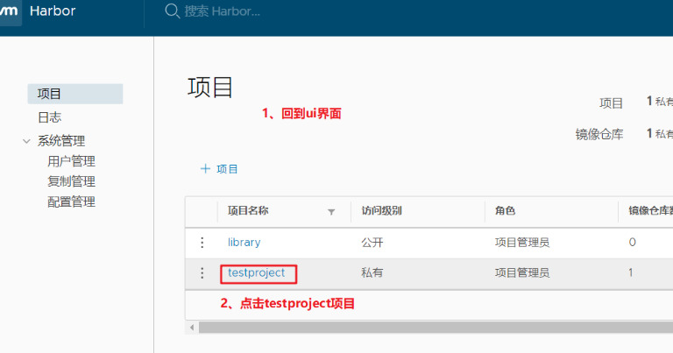Open 用户管理 page
Viewport: 673px width, 353px height.
pos(71,161)
